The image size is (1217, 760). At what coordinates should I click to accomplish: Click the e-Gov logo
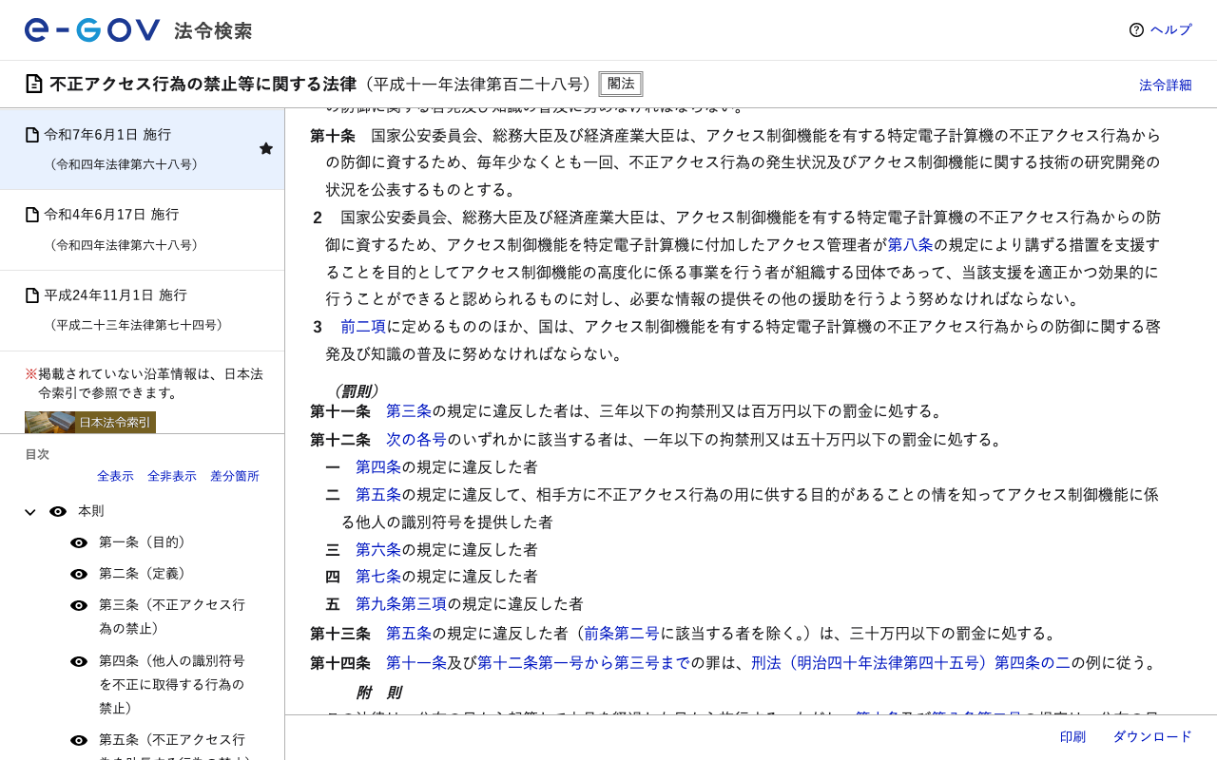(92, 30)
